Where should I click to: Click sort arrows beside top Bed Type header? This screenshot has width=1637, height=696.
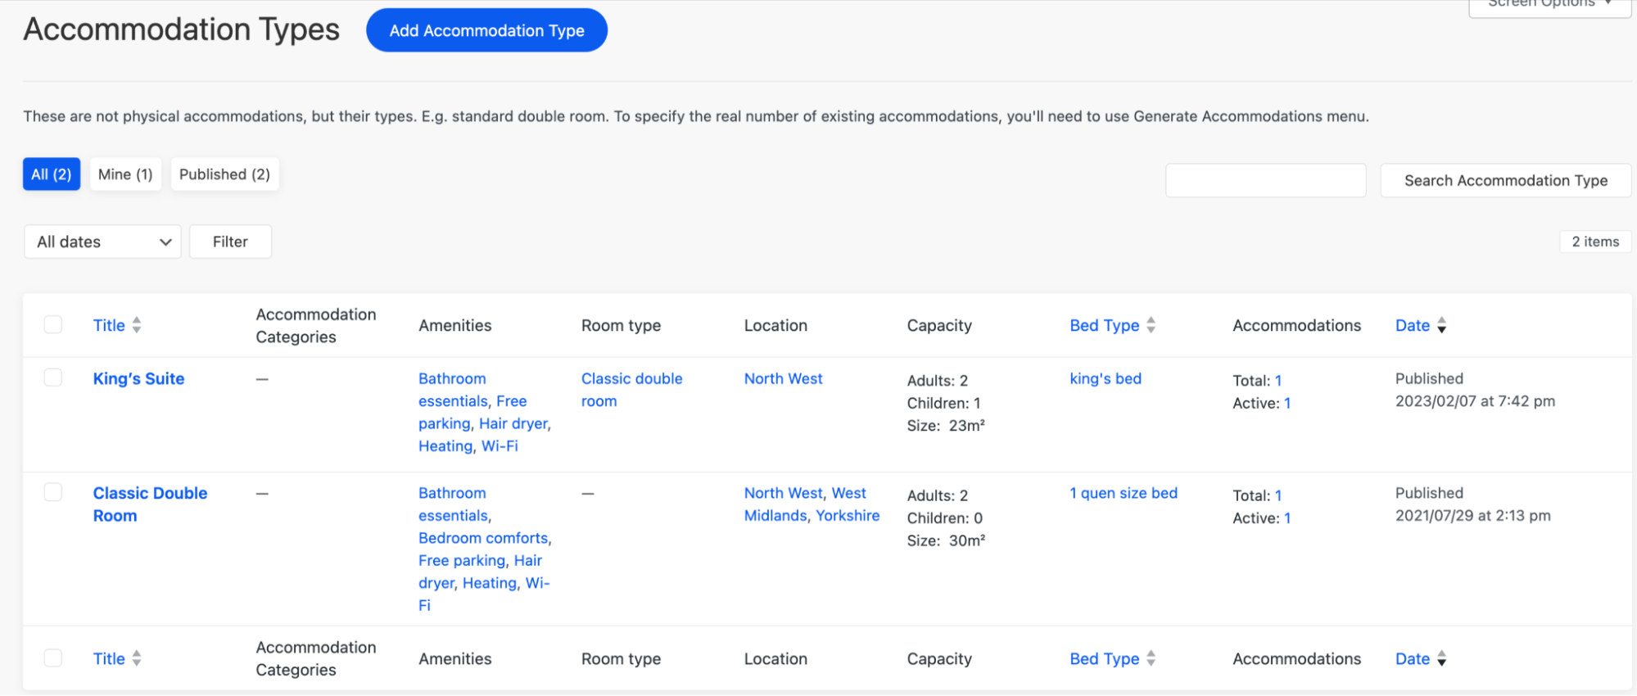coord(1151,325)
